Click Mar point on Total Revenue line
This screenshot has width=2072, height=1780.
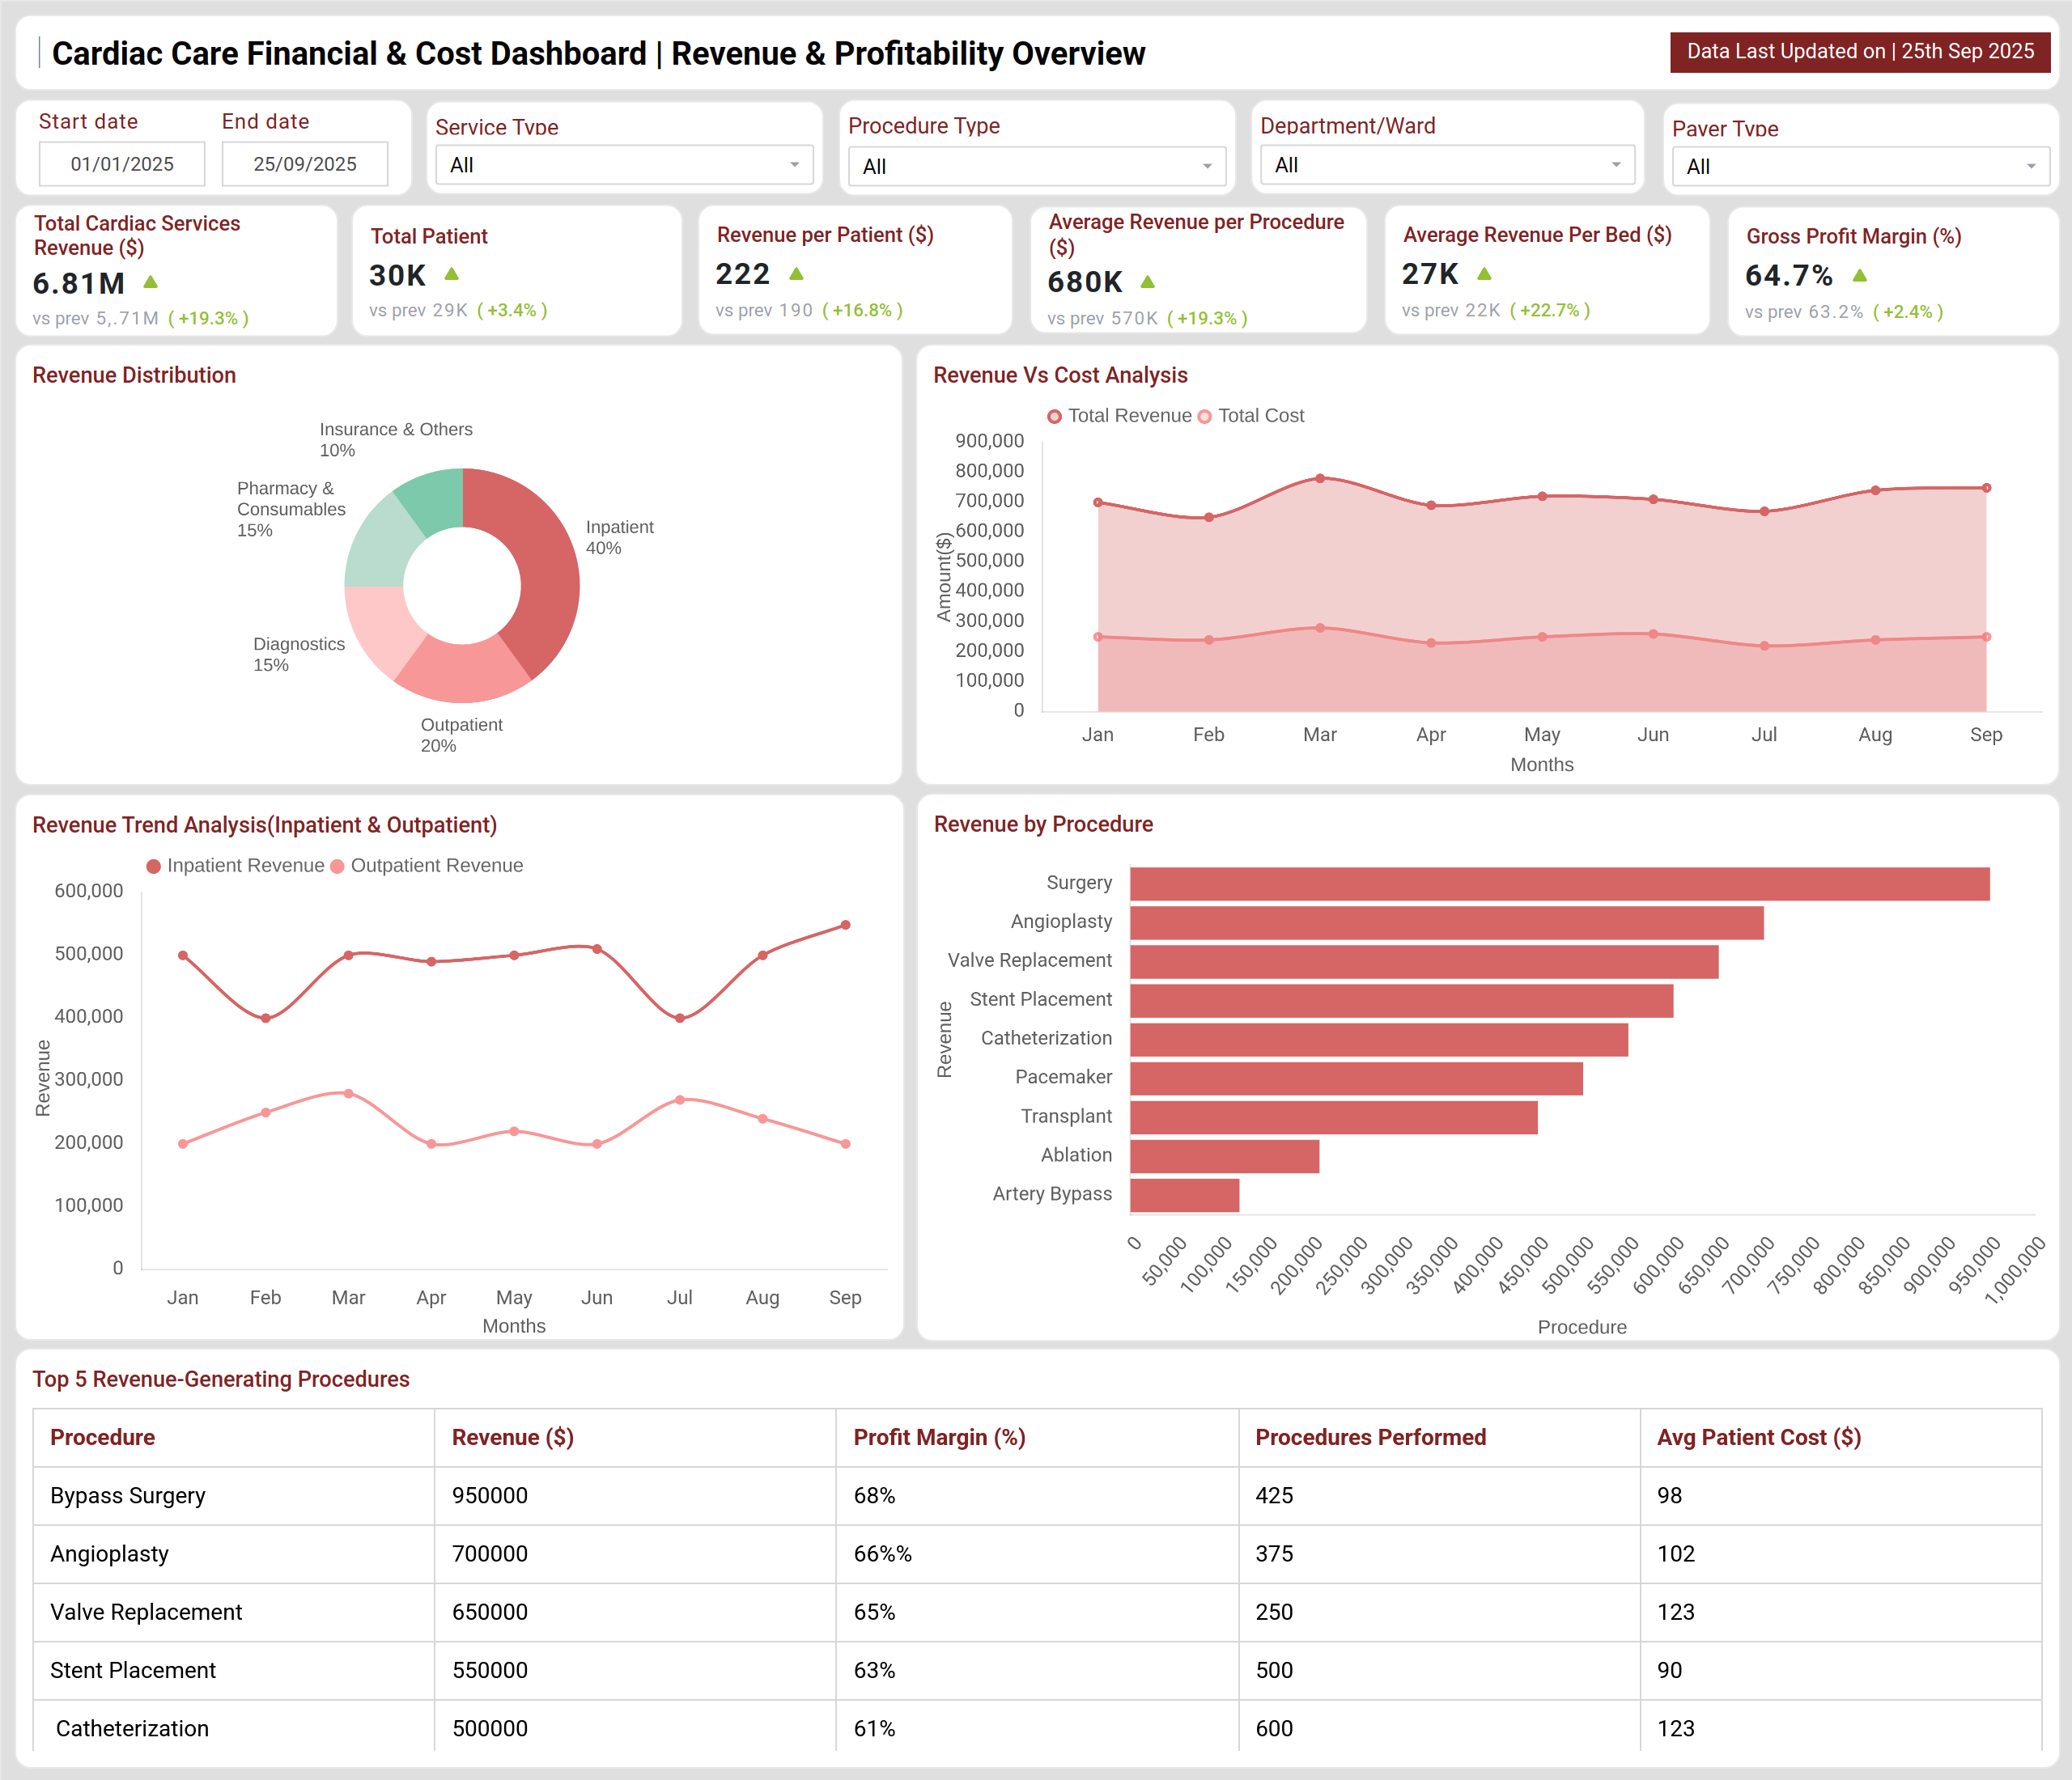tap(1320, 479)
